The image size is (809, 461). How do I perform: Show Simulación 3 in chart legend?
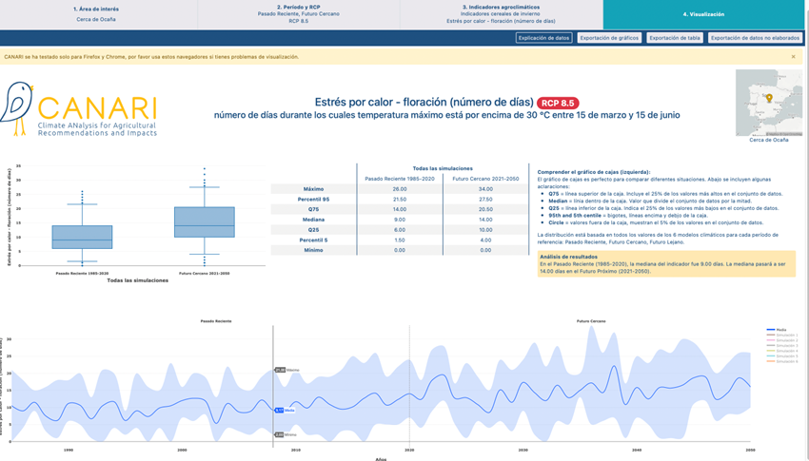785,346
